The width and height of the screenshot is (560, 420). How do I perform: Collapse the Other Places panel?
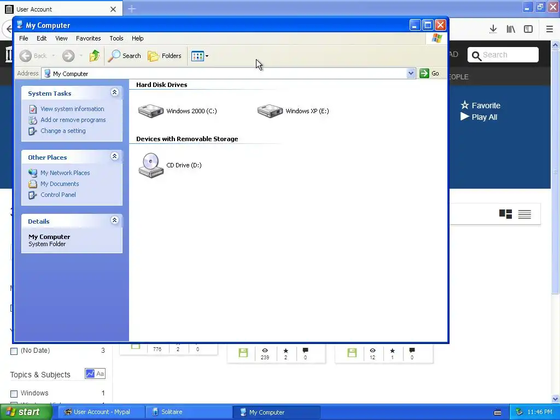[x=115, y=156]
